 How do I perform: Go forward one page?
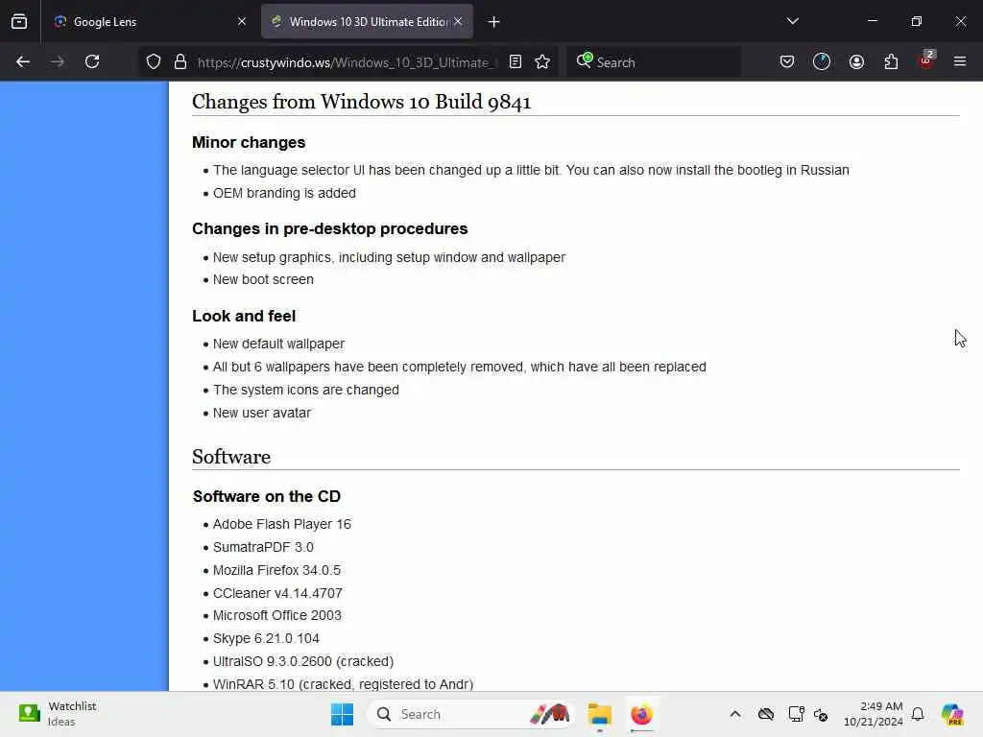(58, 61)
